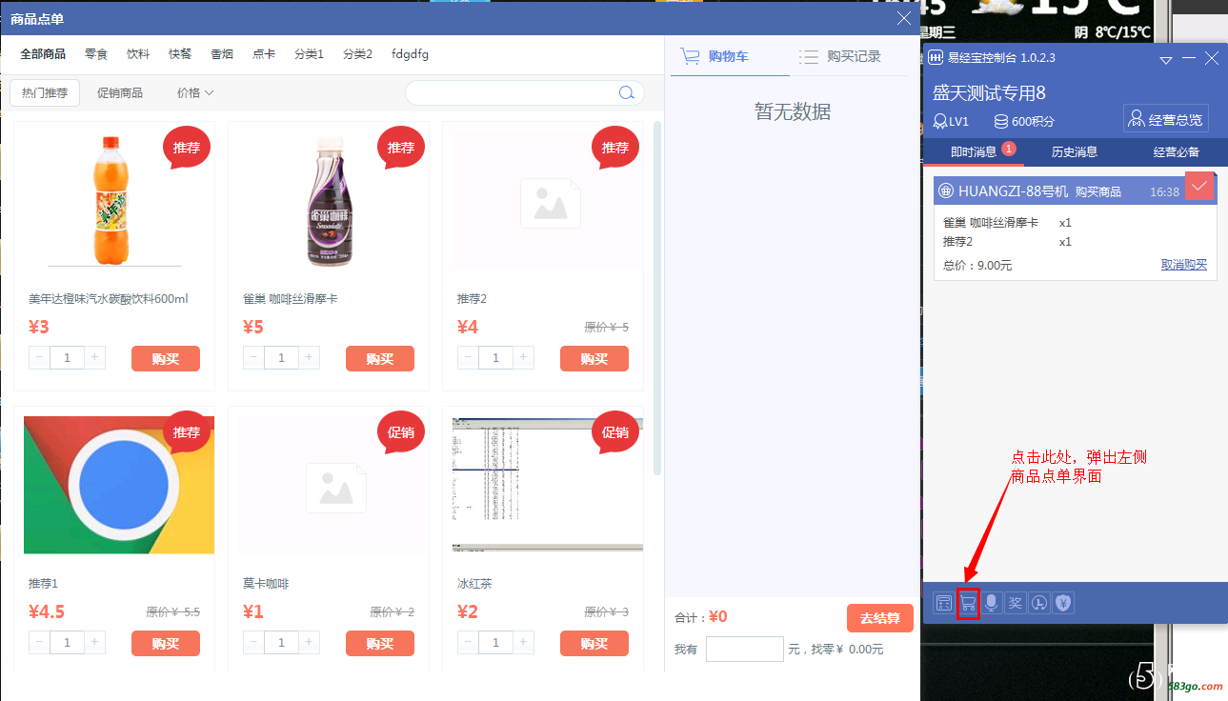Switch to the 历史消息 tab
The width and height of the screenshot is (1228, 701).
pyautogui.click(x=1075, y=151)
